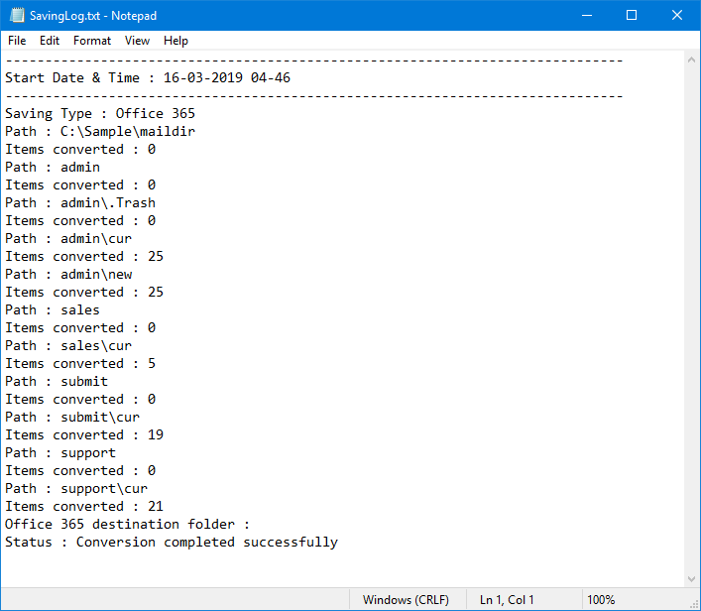
Task: Open the Format menu
Action: 92,41
